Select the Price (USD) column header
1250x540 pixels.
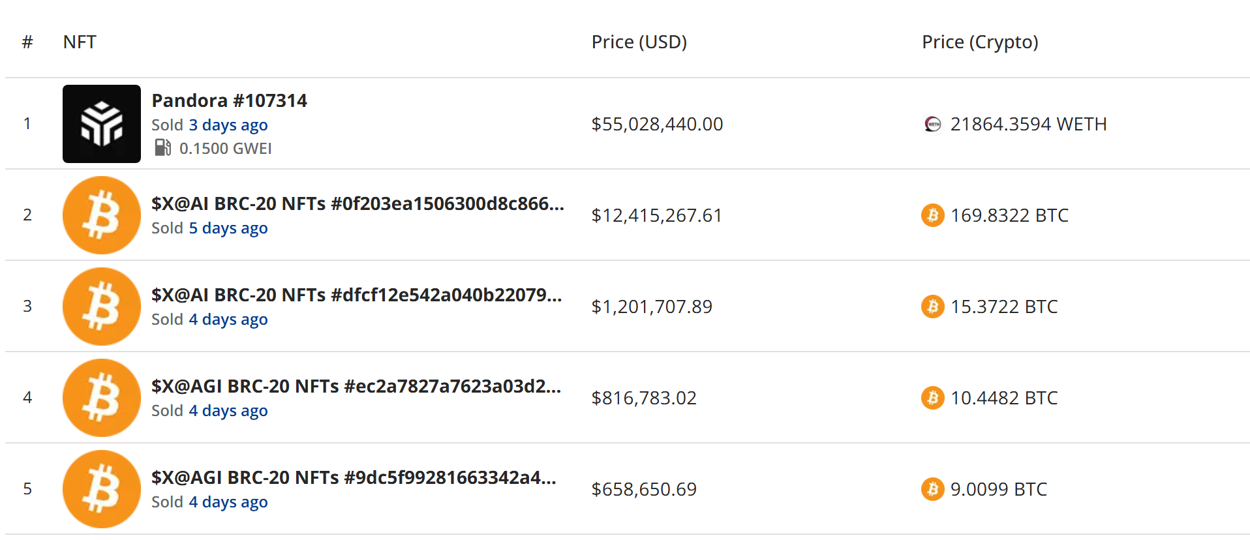[x=639, y=42]
